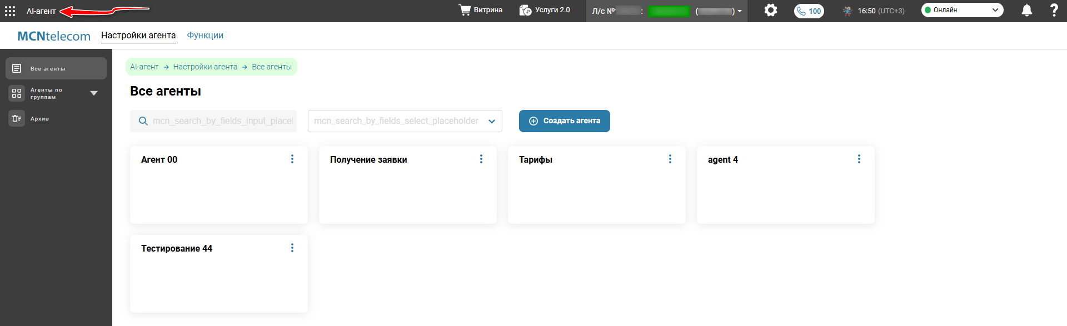Switch to the Функции tab
Screen dimensions: 1067x326
coord(205,36)
